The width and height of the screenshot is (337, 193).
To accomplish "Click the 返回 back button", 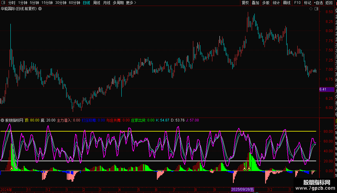I will (x=329, y=3).
